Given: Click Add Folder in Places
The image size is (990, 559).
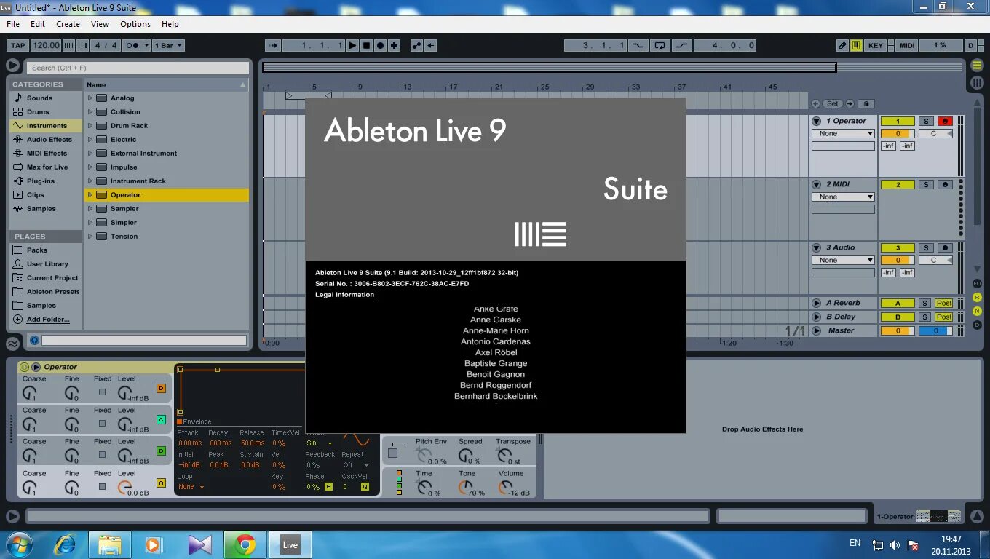Looking at the screenshot, I should coord(48,320).
